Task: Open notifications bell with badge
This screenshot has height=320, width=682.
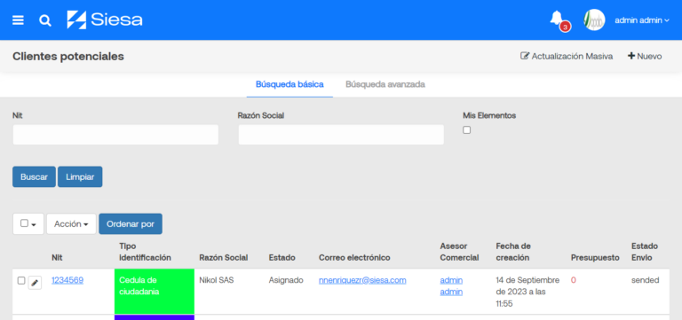Action: [559, 20]
